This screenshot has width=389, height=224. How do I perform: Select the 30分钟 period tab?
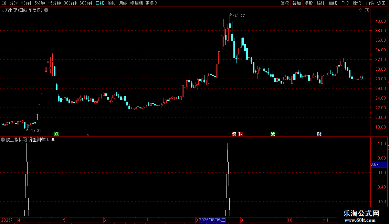tap(70, 3)
